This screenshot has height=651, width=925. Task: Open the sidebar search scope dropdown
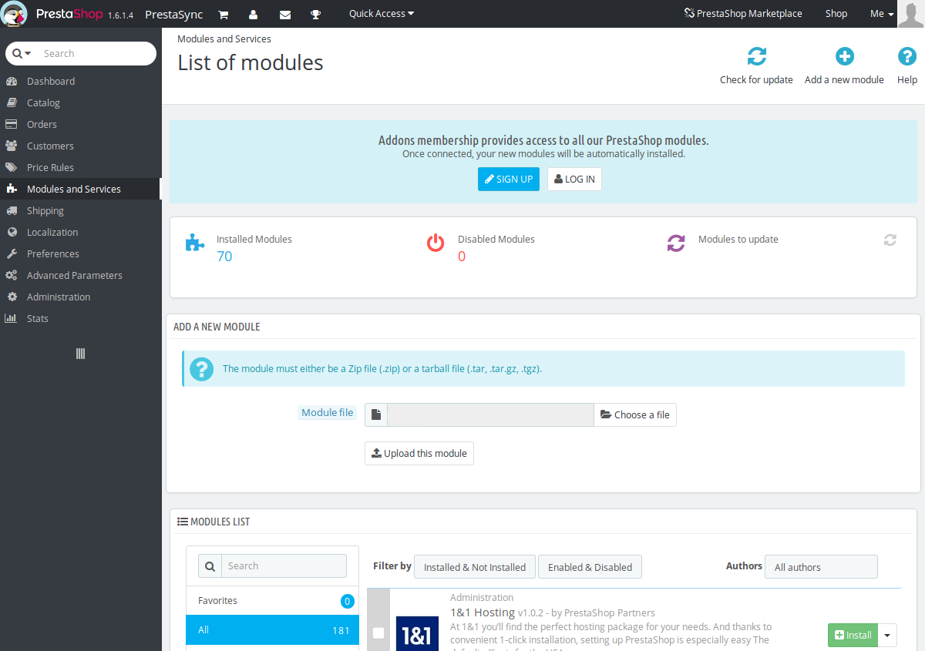(22, 54)
